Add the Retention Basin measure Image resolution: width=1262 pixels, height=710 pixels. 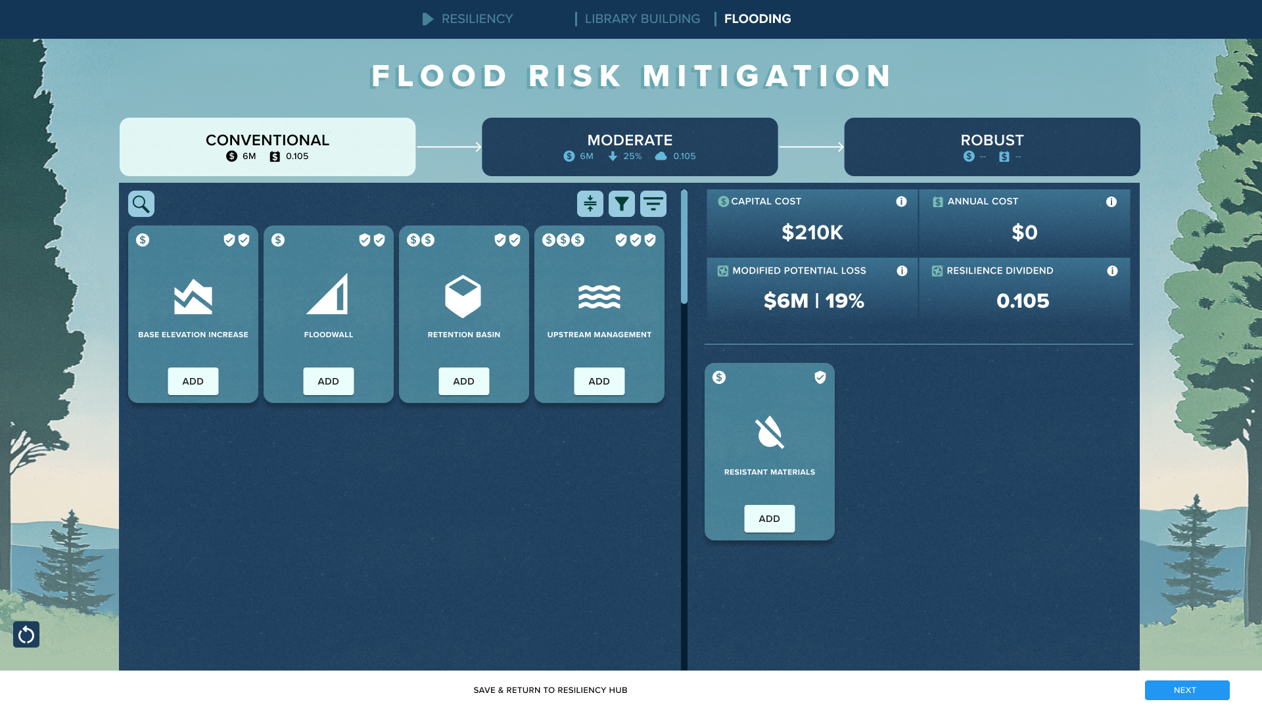[463, 381]
